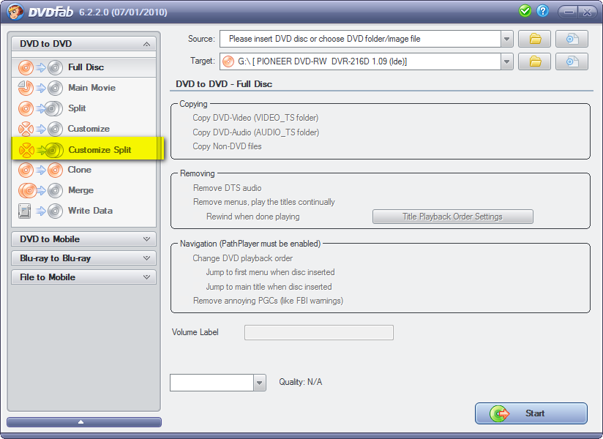Click the DVD to DVD - Full Disc heading

tap(224, 84)
